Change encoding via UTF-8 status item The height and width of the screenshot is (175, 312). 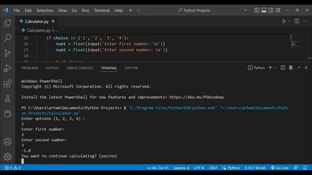(199, 168)
